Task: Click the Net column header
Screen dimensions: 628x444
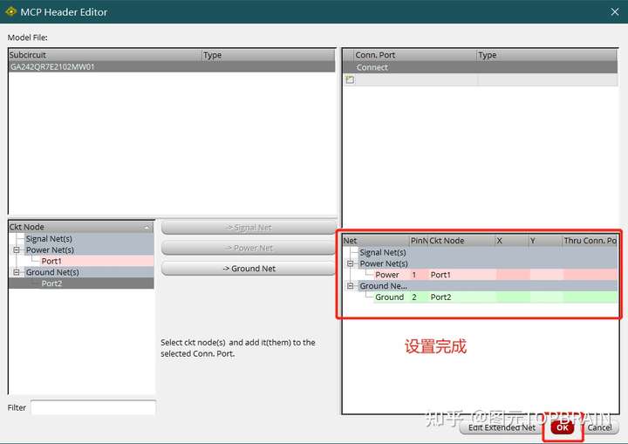Action: (376, 241)
